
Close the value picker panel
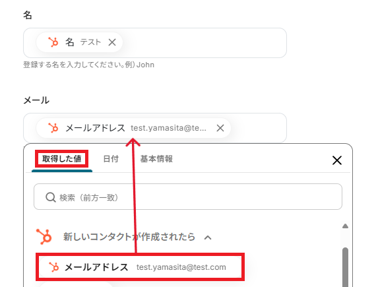[x=337, y=160]
